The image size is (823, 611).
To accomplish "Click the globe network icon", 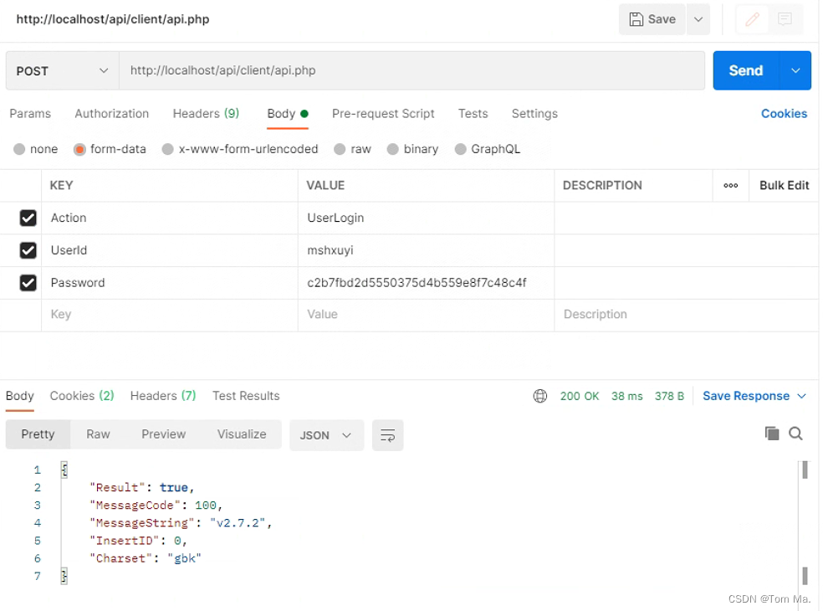I will pyautogui.click(x=540, y=396).
